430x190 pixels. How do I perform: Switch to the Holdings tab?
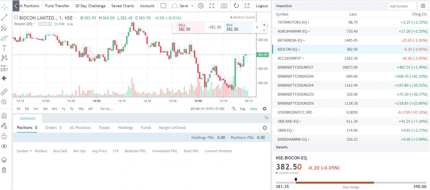(x=125, y=128)
